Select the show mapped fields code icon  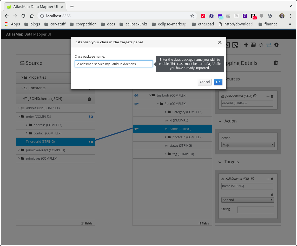(261, 45)
